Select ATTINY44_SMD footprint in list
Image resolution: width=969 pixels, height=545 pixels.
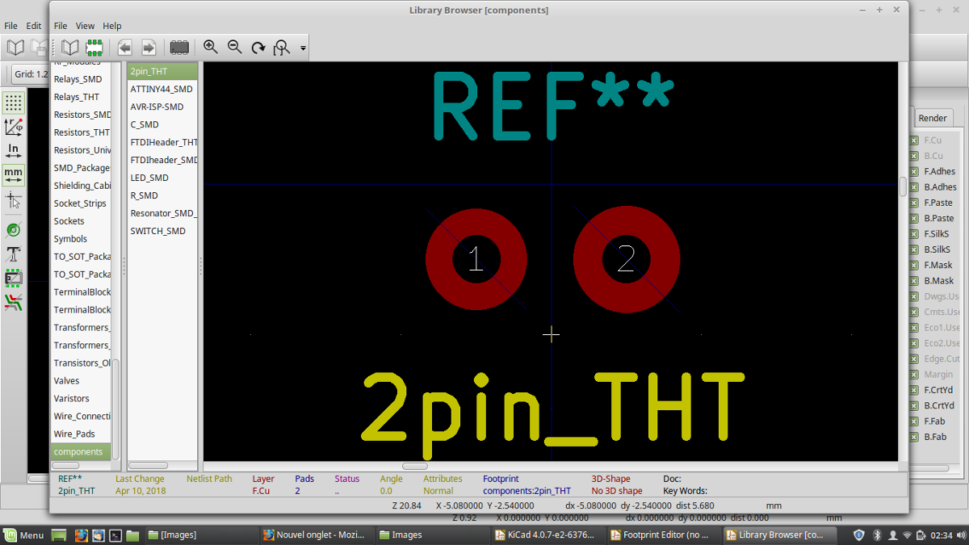[162, 89]
